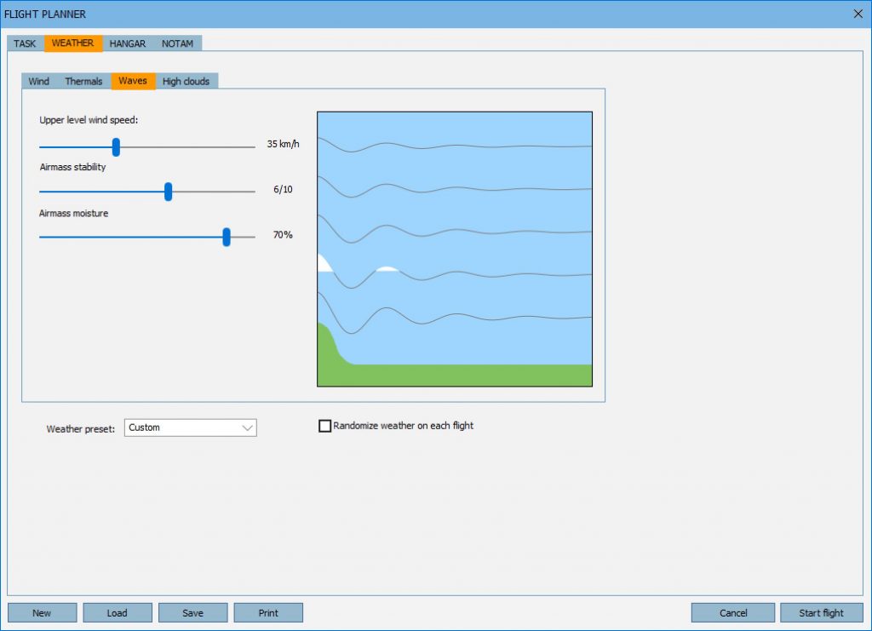The width and height of the screenshot is (872, 631).
Task: Click Save to store the flight plan
Action: (193, 613)
